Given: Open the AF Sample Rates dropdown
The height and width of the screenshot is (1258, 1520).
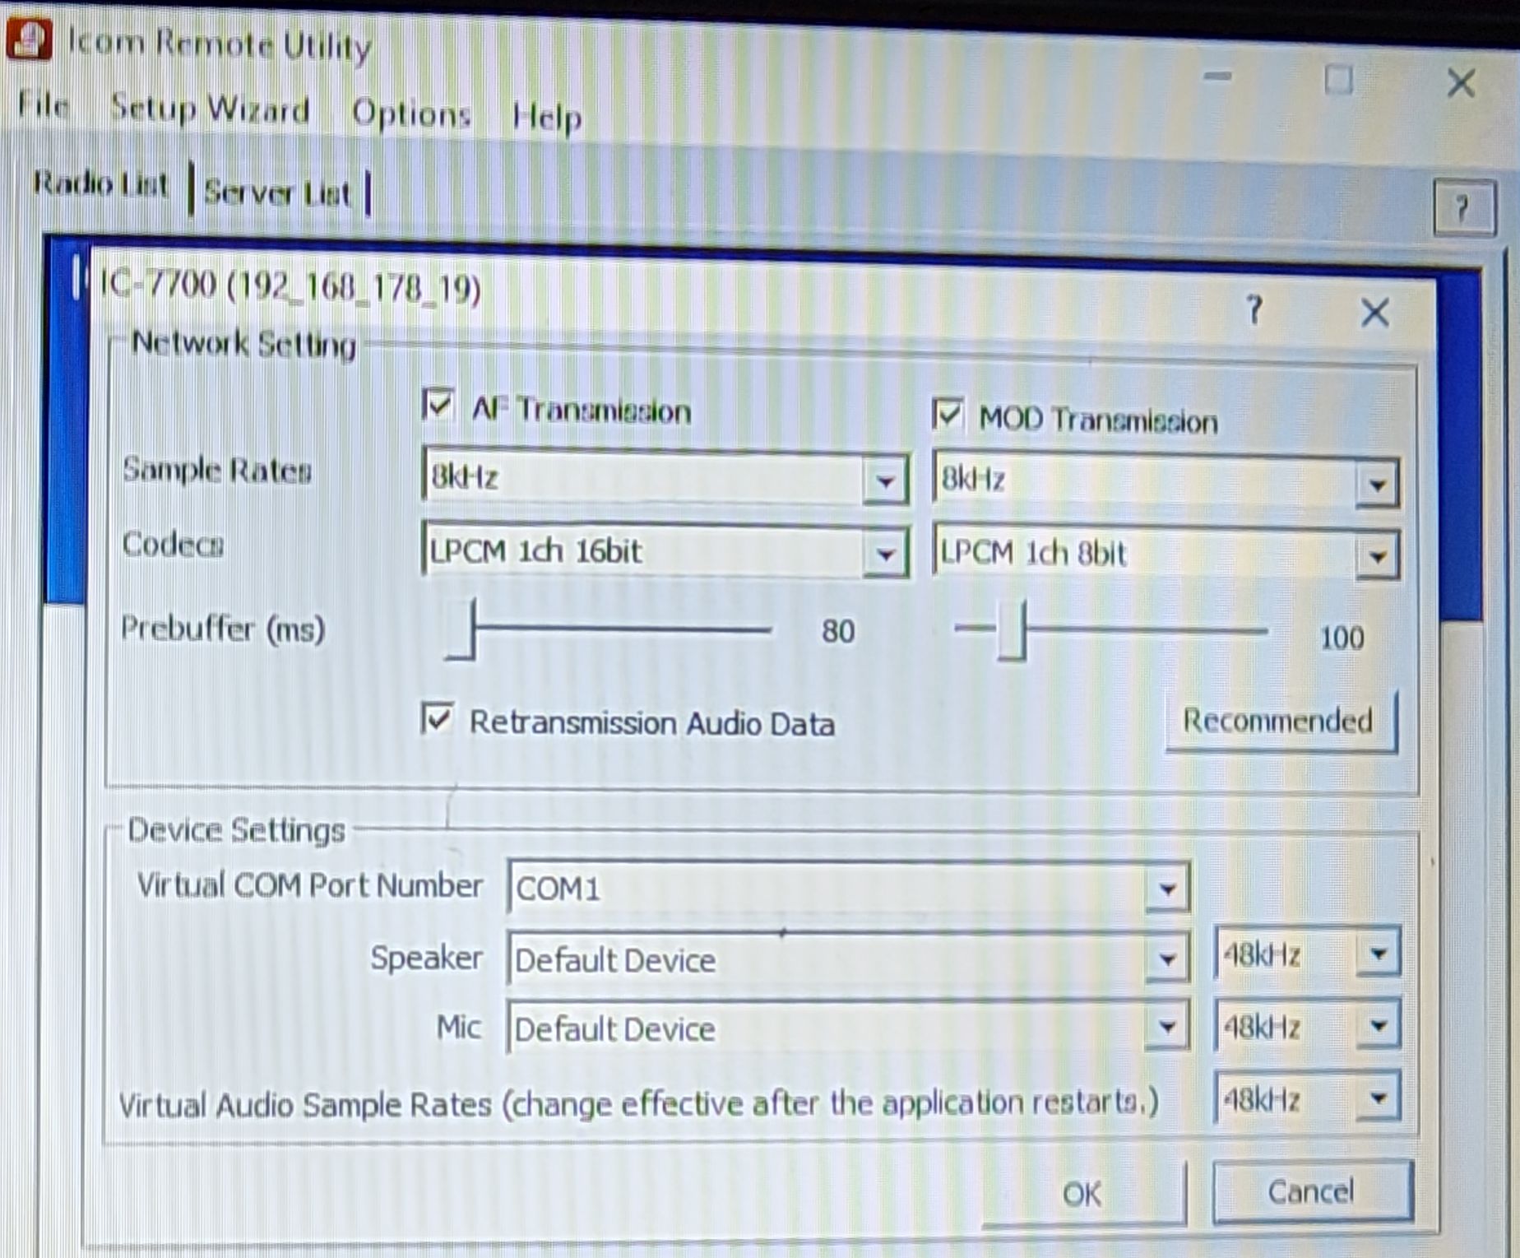Looking at the screenshot, I should click(885, 480).
